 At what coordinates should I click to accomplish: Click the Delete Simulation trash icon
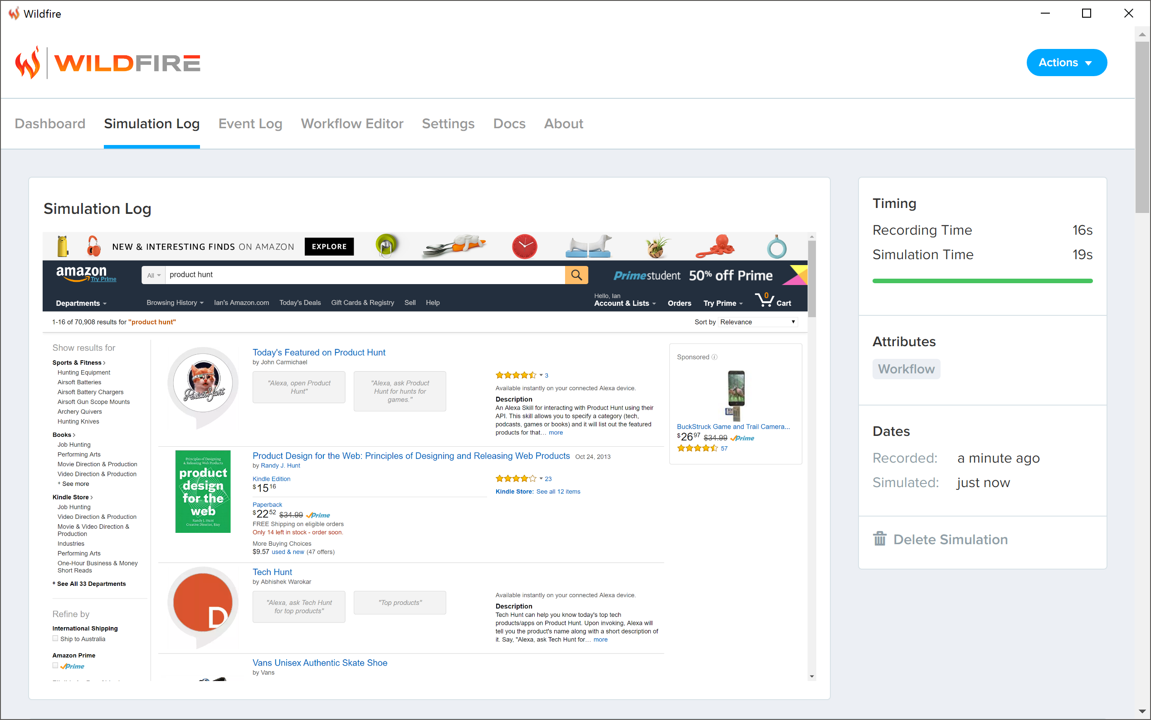(x=879, y=539)
